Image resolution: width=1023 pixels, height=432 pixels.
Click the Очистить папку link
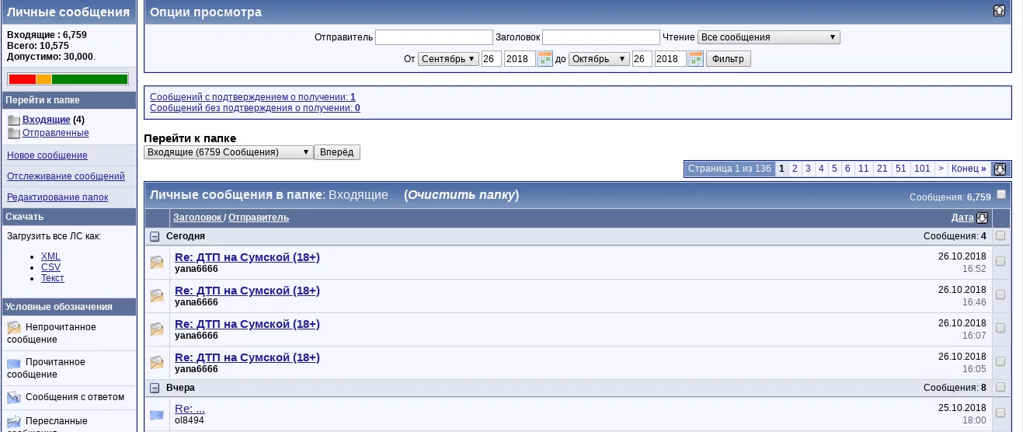(461, 195)
